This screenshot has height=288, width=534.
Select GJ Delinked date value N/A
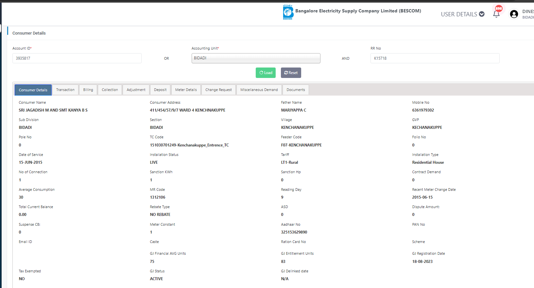[x=285, y=279]
